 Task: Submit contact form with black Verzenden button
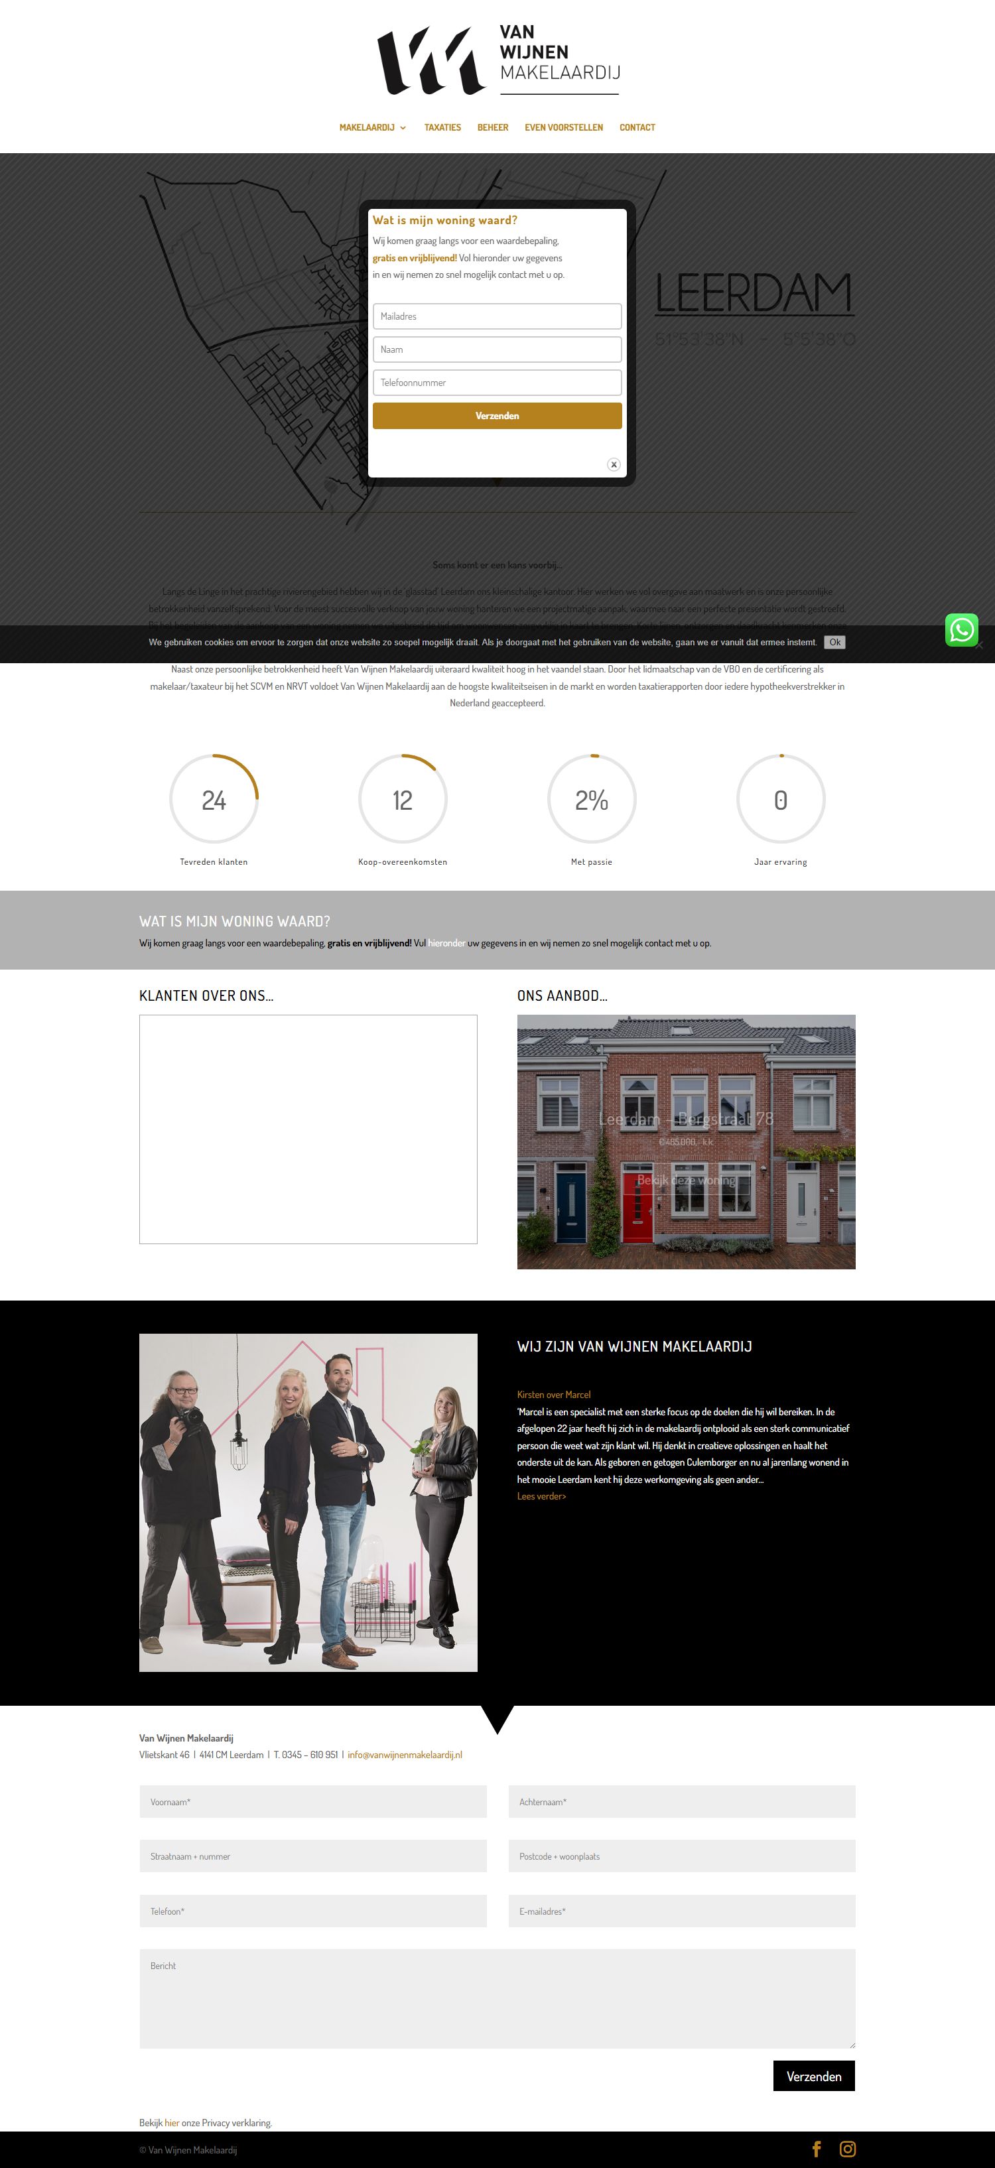click(x=813, y=2076)
